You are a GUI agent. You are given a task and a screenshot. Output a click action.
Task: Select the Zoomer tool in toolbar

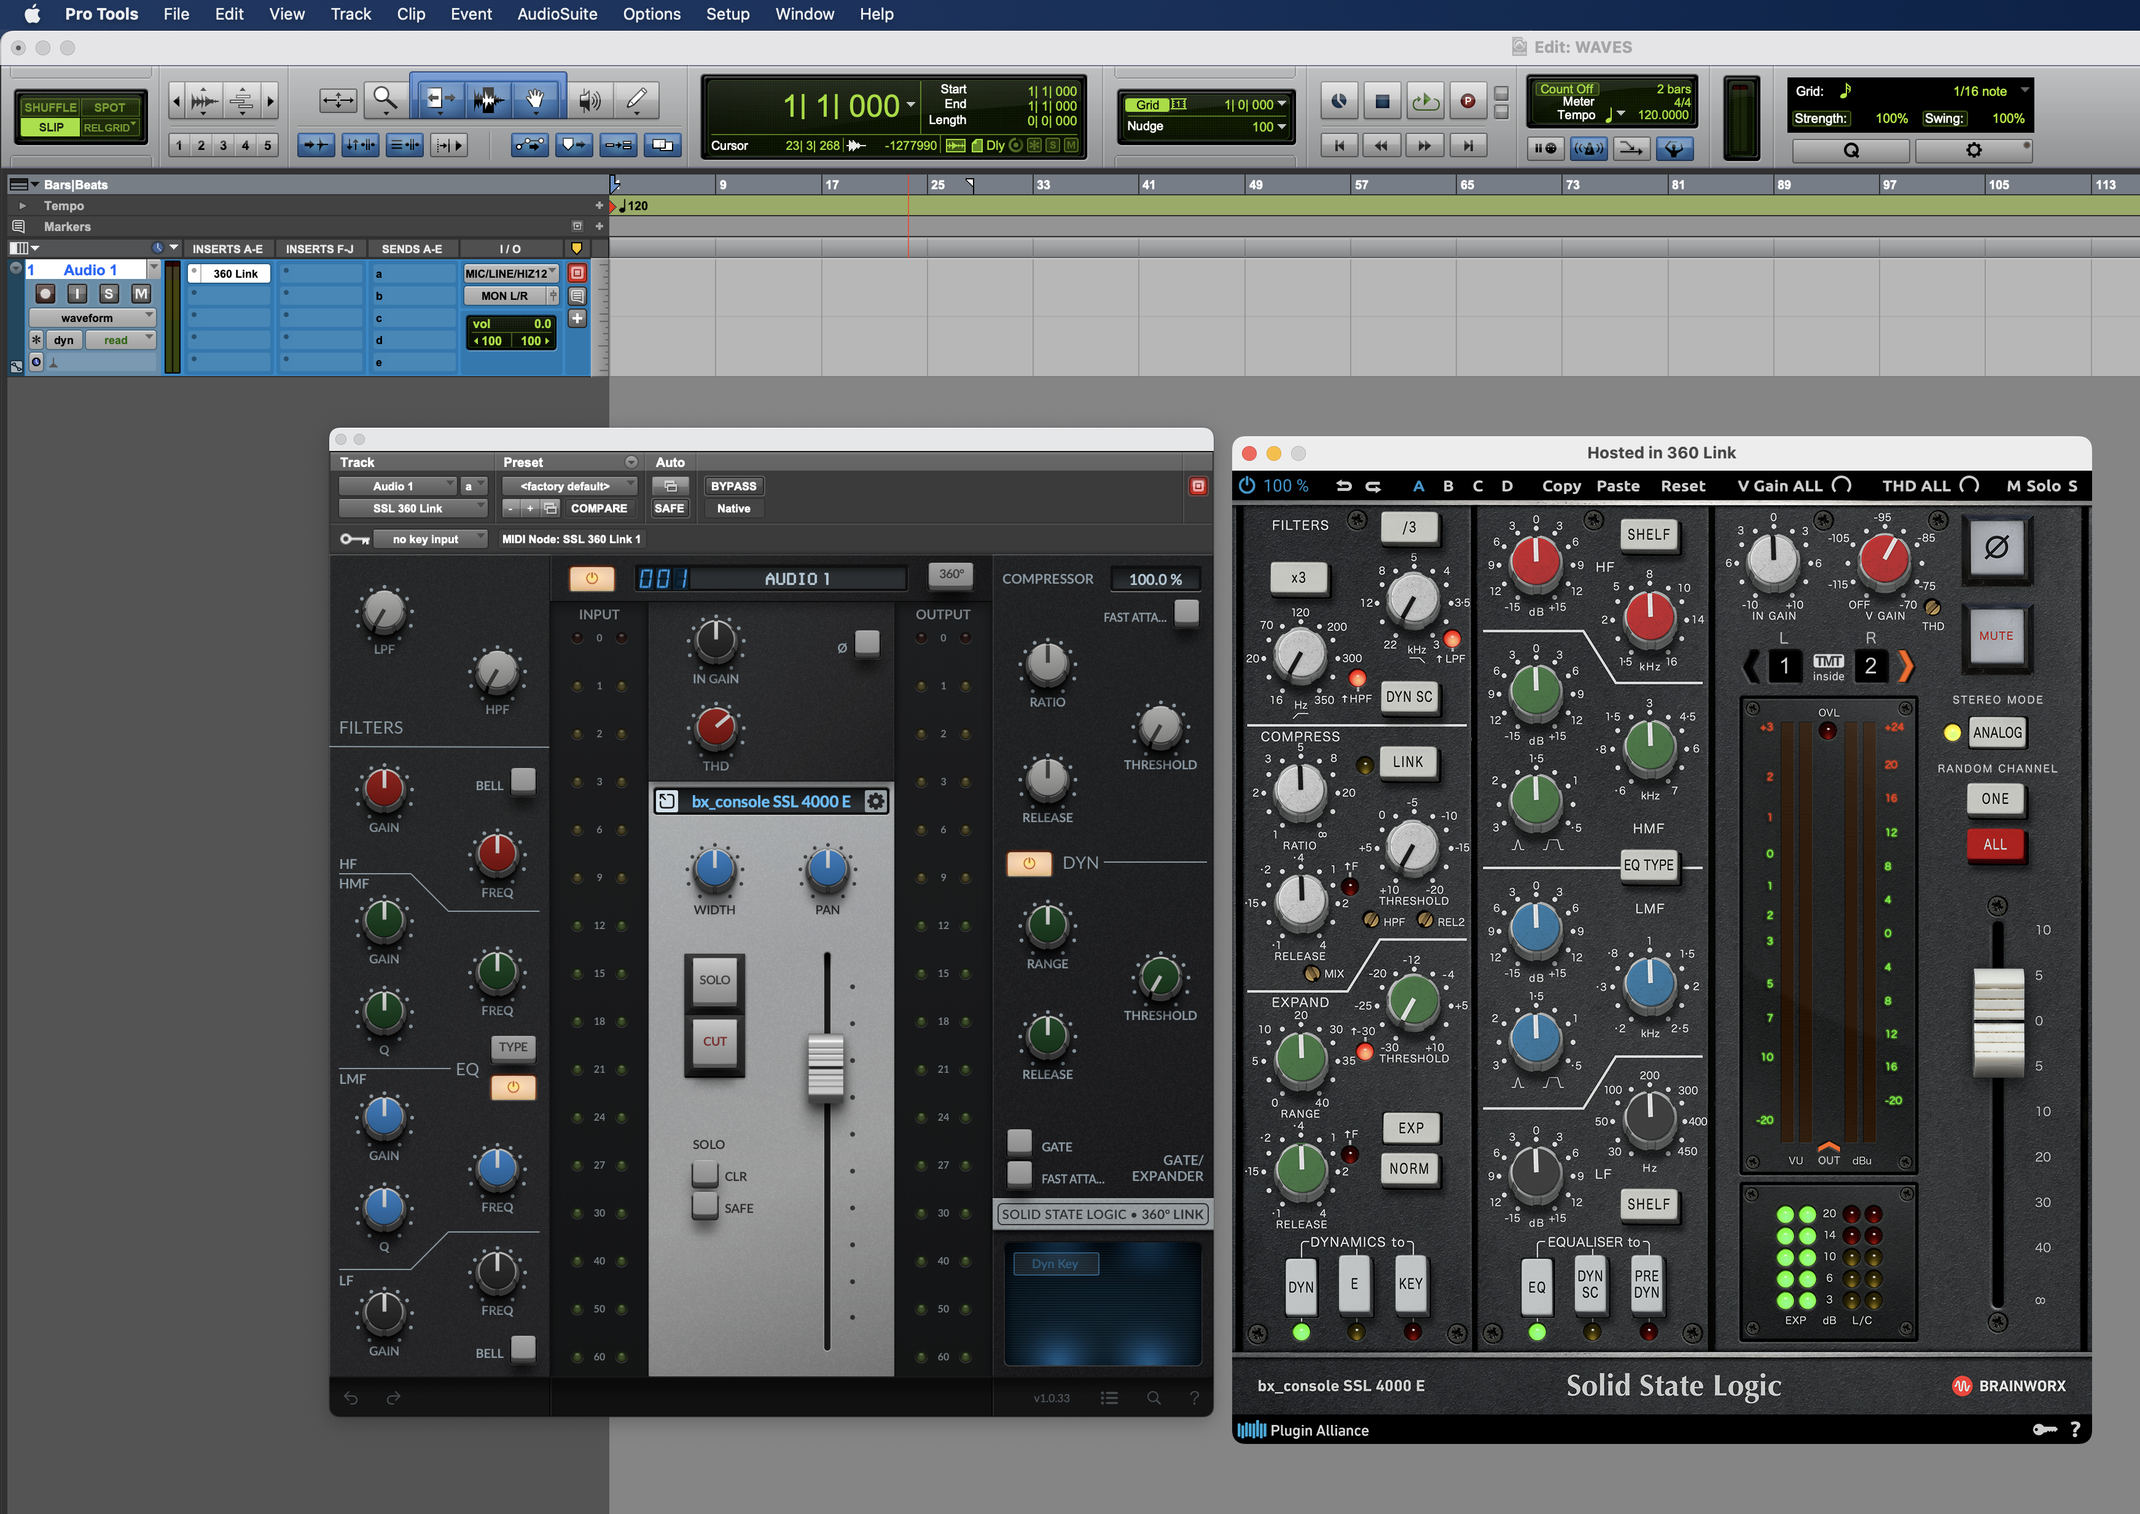point(385,100)
